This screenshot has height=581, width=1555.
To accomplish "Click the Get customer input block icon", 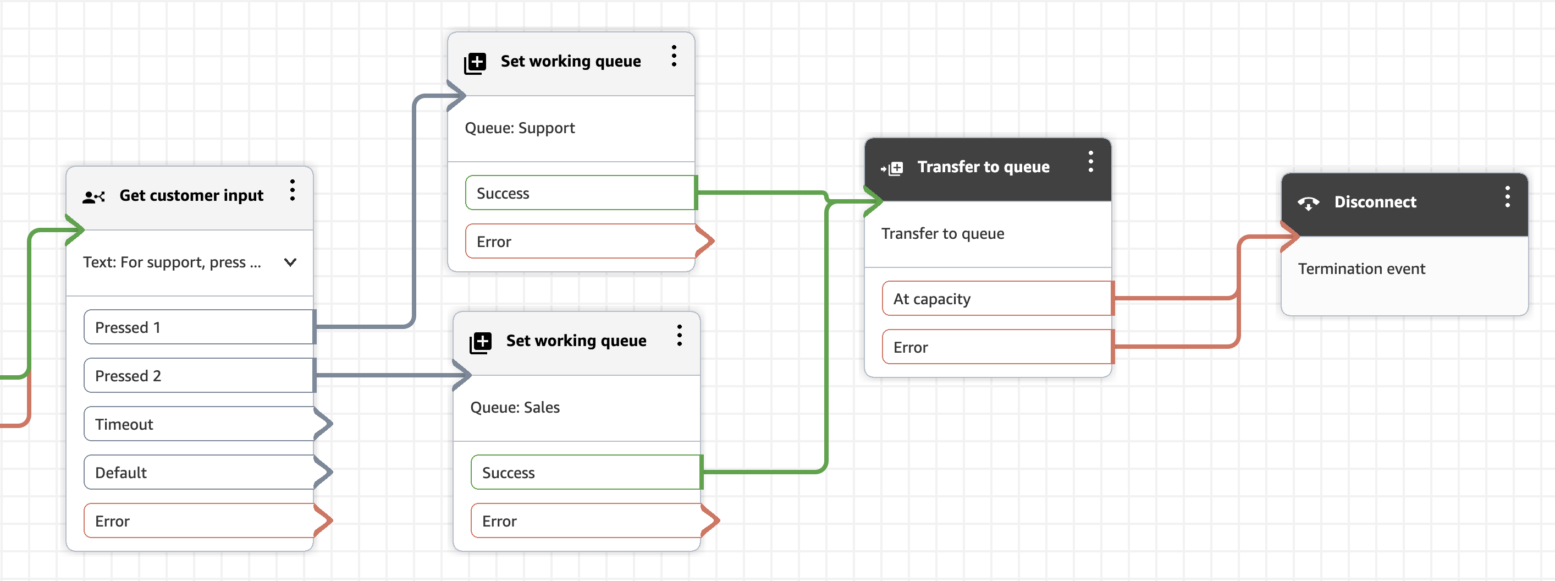I will [93, 196].
